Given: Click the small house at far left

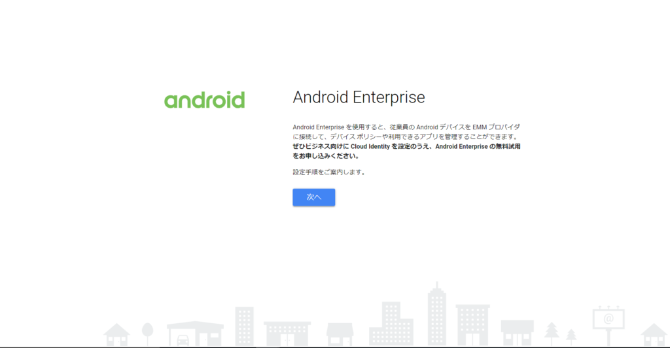Looking at the screenshot, I should tap(116, 335).
